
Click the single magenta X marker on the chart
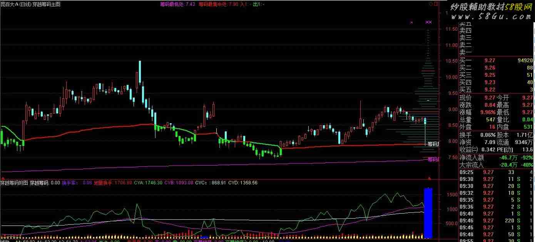(x=411, y=23)
